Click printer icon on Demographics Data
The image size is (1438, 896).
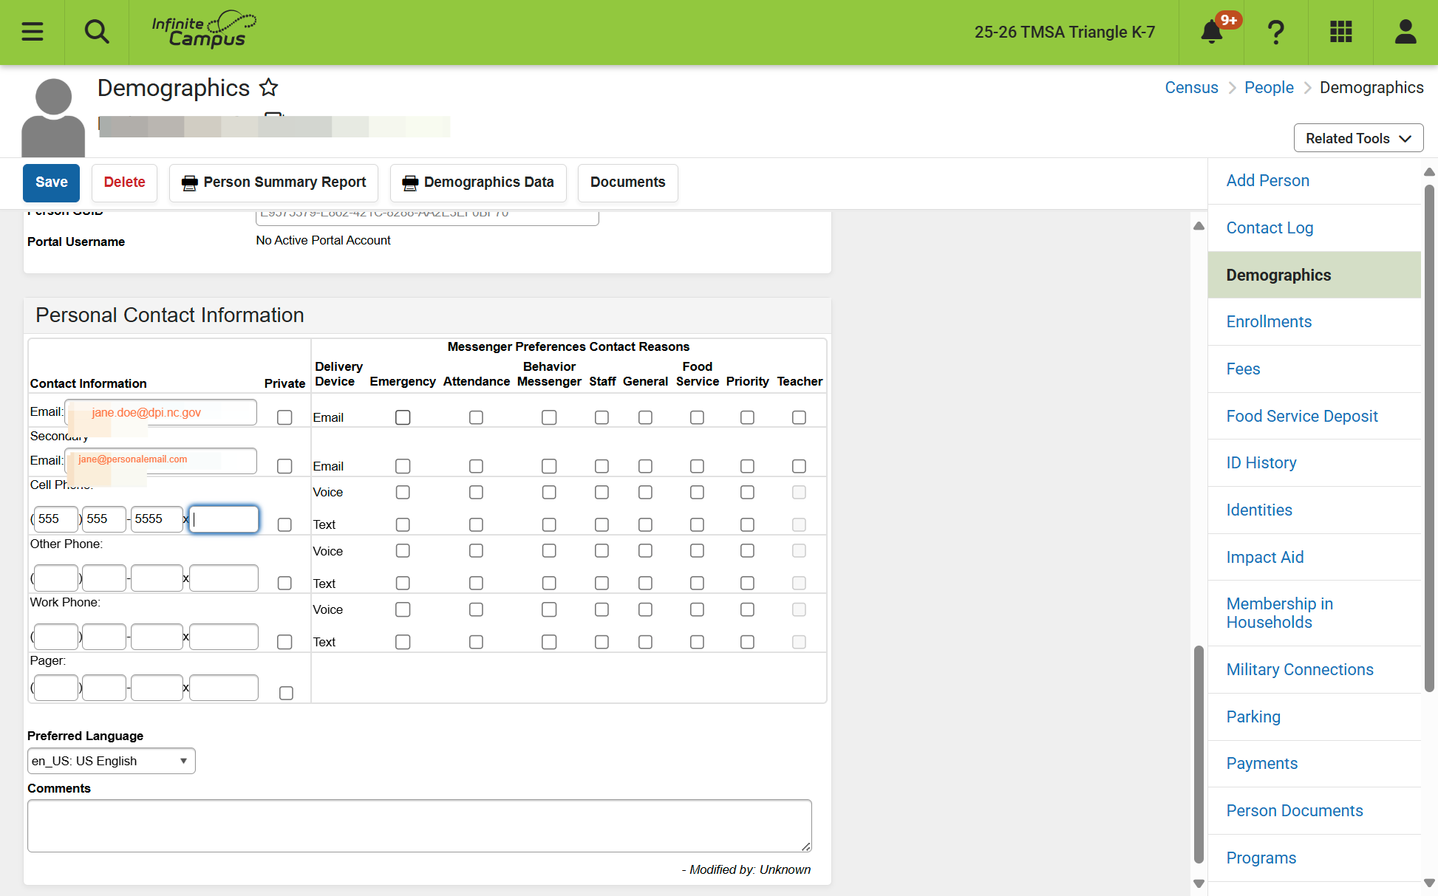[x=410, y=182]
